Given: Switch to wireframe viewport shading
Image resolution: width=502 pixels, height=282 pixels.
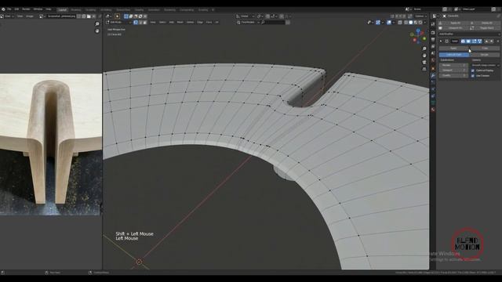Looking at the screenshot, I should click(x=406, y=23).
